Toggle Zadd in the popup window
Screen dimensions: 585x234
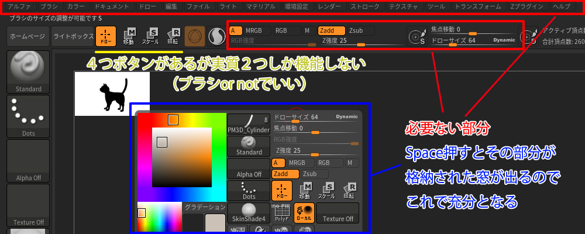point(286,174)
